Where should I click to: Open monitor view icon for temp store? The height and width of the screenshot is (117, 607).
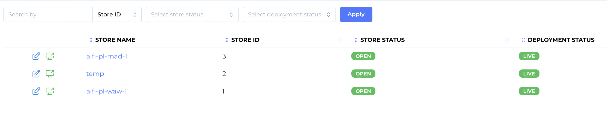50,74
